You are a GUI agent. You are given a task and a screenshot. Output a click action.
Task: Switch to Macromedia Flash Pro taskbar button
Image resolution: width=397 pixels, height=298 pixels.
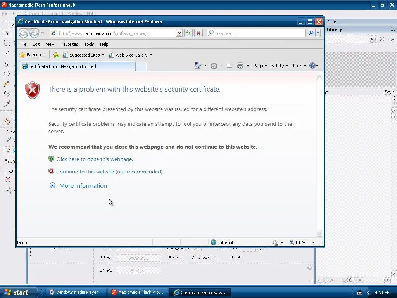(138, 292)
